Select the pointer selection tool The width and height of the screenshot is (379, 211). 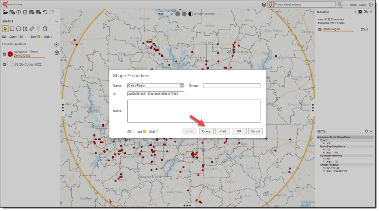(5, 29)
